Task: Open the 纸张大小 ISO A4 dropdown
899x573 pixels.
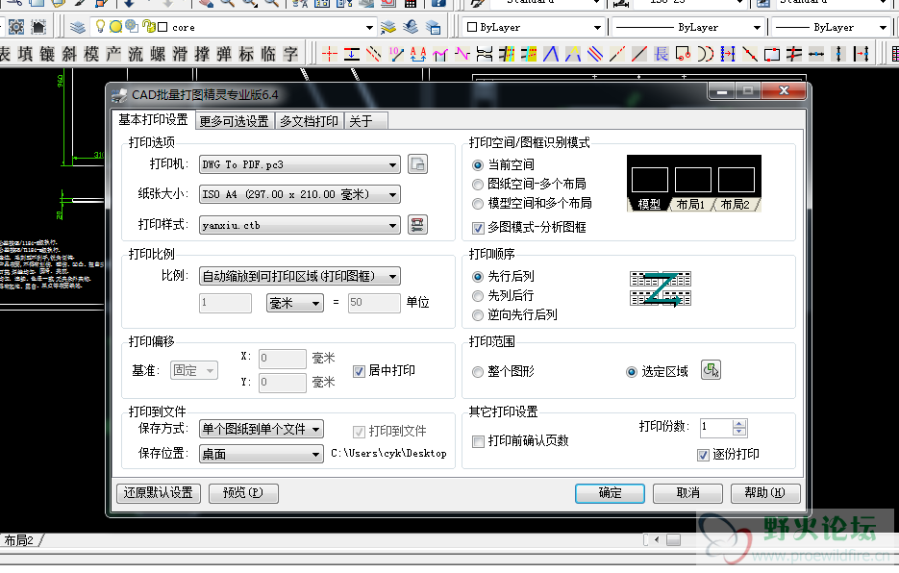Action: coord(299,194)
